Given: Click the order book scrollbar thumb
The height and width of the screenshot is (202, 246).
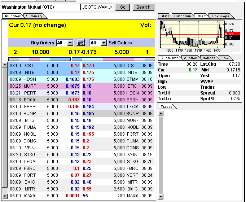Looking at the screenshot, I should click(5, 127).
